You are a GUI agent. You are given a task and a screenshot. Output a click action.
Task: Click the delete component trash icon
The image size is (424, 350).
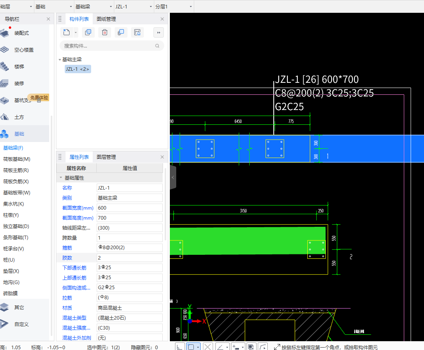click(105, 32)
